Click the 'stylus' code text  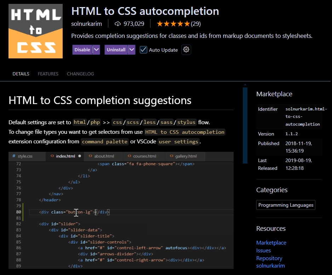tap(186, 122)
